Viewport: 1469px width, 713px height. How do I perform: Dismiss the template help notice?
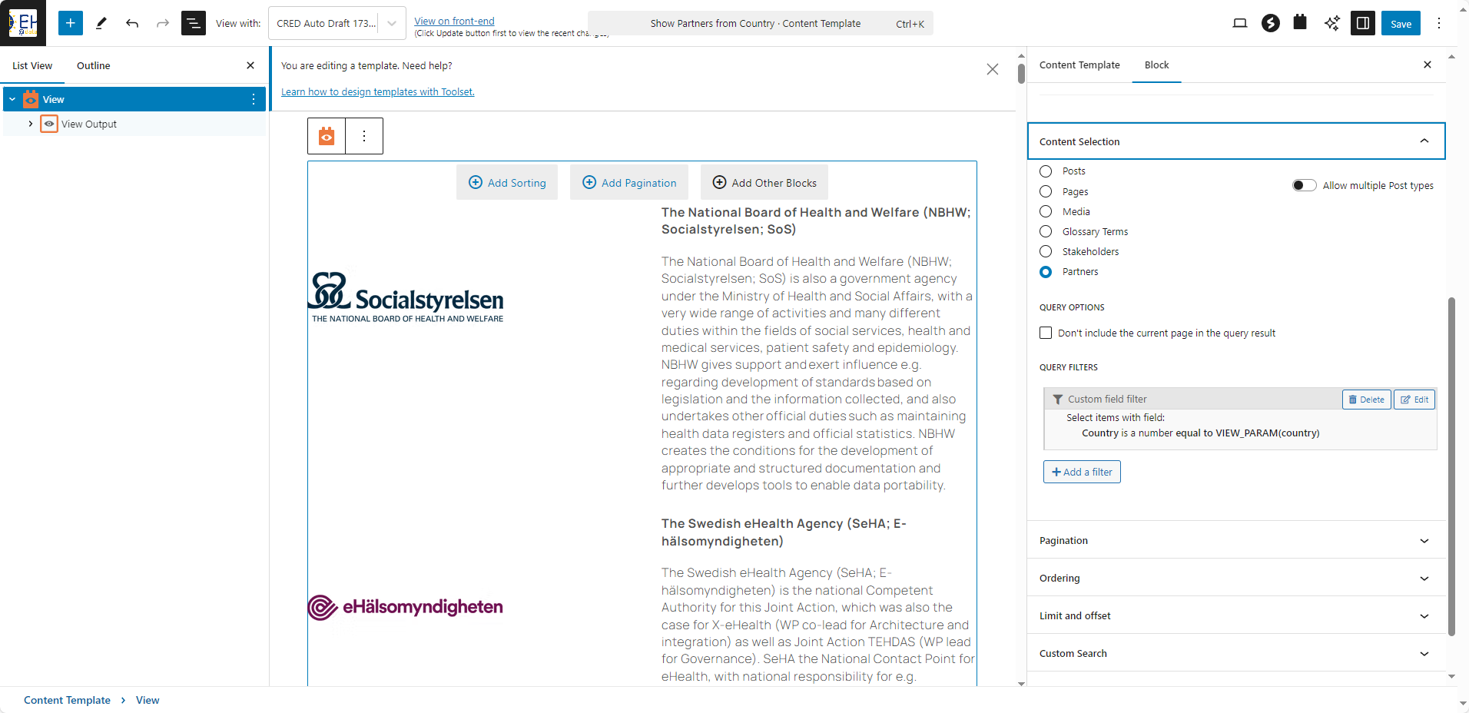pos(993,69)
